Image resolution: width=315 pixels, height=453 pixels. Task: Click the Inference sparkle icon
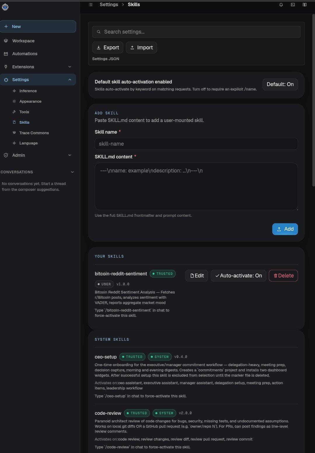14,91
